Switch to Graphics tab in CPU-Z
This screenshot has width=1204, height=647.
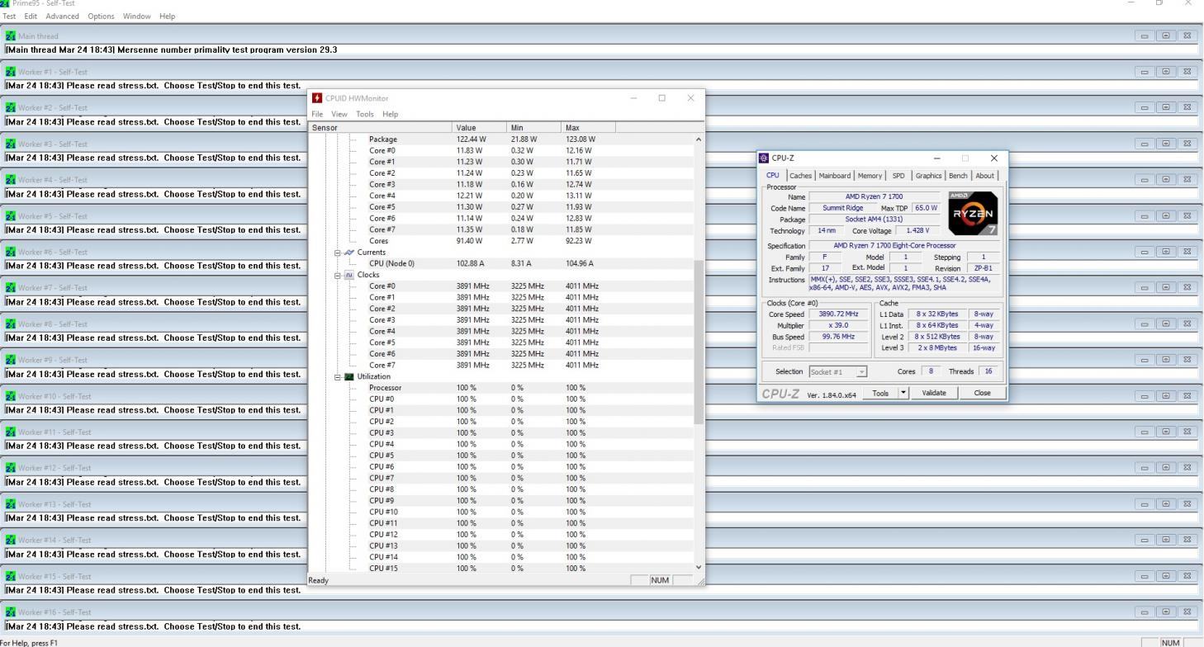click(x=928, y=176)
